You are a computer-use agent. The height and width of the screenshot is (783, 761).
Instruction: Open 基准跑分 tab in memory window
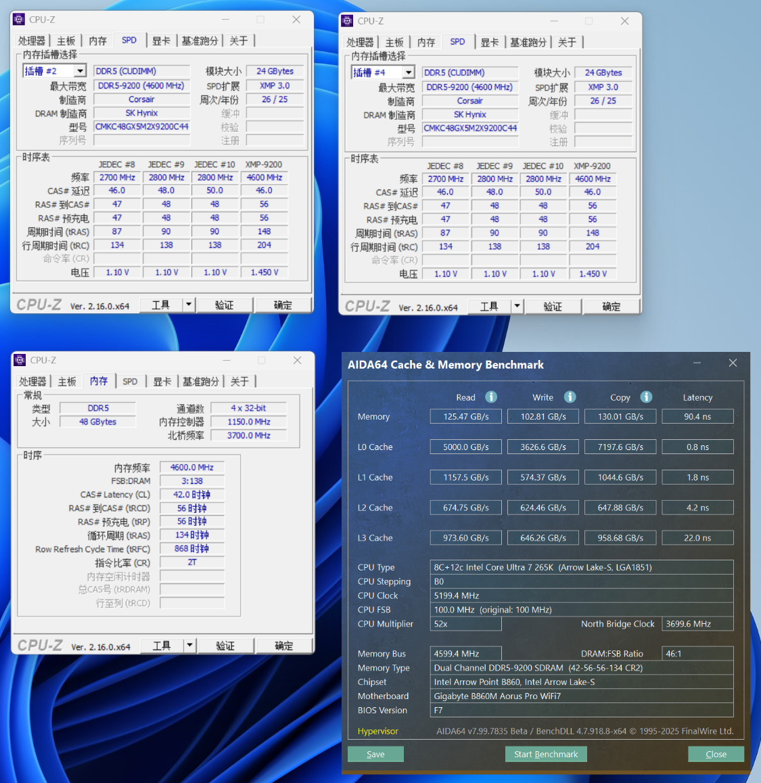pyautogui.click(x=201, y=382)
